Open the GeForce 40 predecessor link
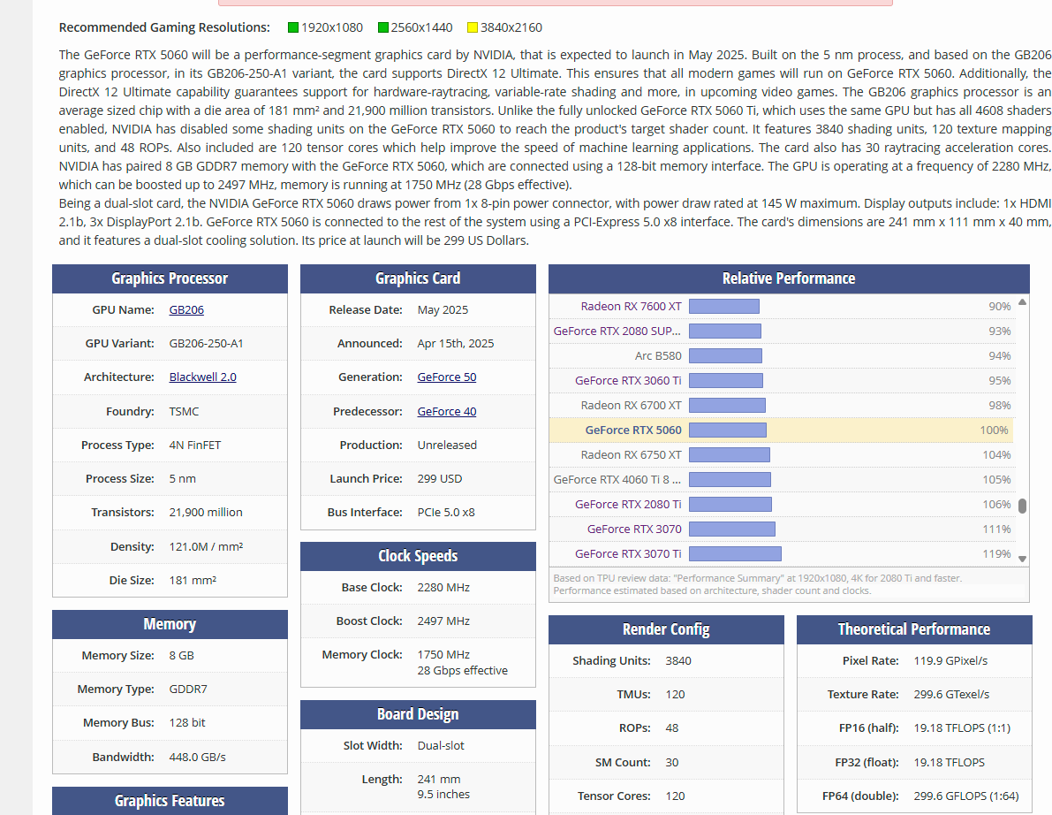1052x815 pixels. [447, 411]
